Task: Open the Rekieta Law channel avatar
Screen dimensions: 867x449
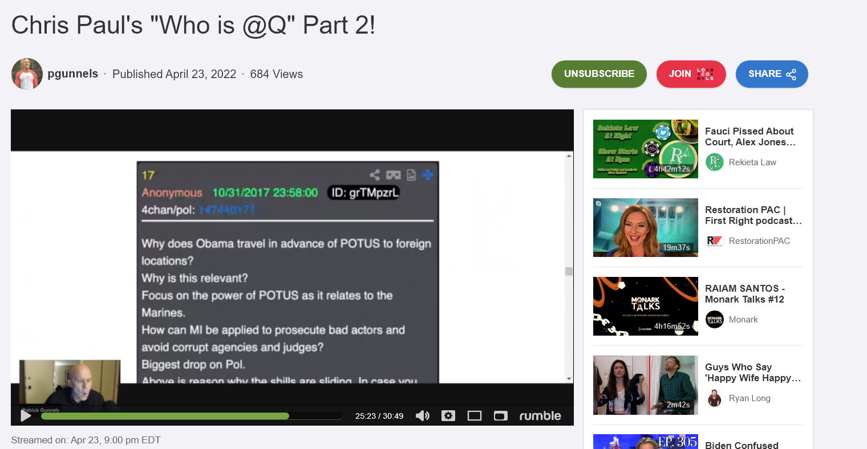Action: pyautogui.click(x=715, y=162)
